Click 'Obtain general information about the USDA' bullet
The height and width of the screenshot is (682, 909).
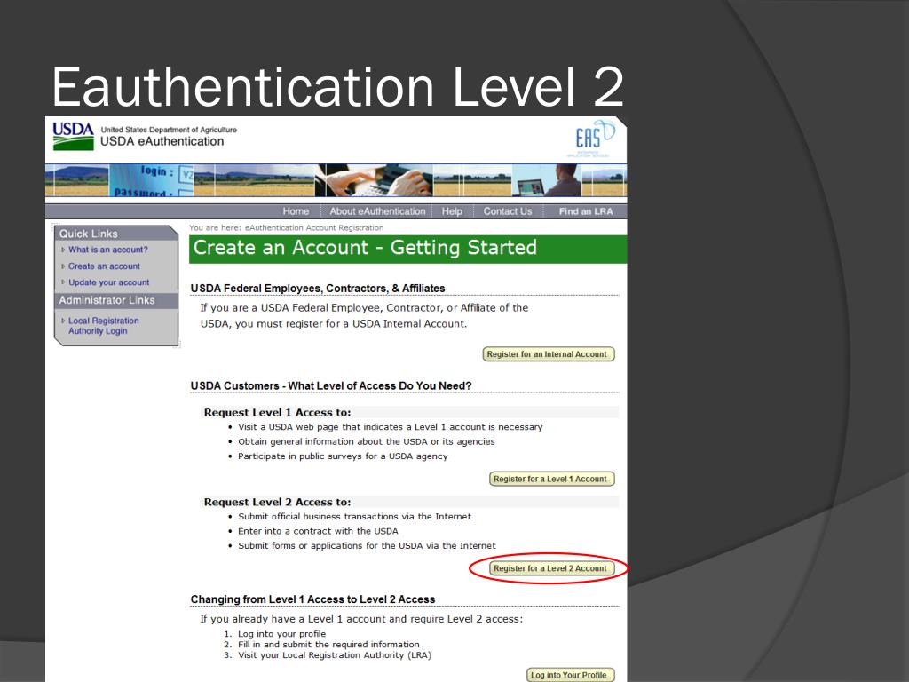367,442
